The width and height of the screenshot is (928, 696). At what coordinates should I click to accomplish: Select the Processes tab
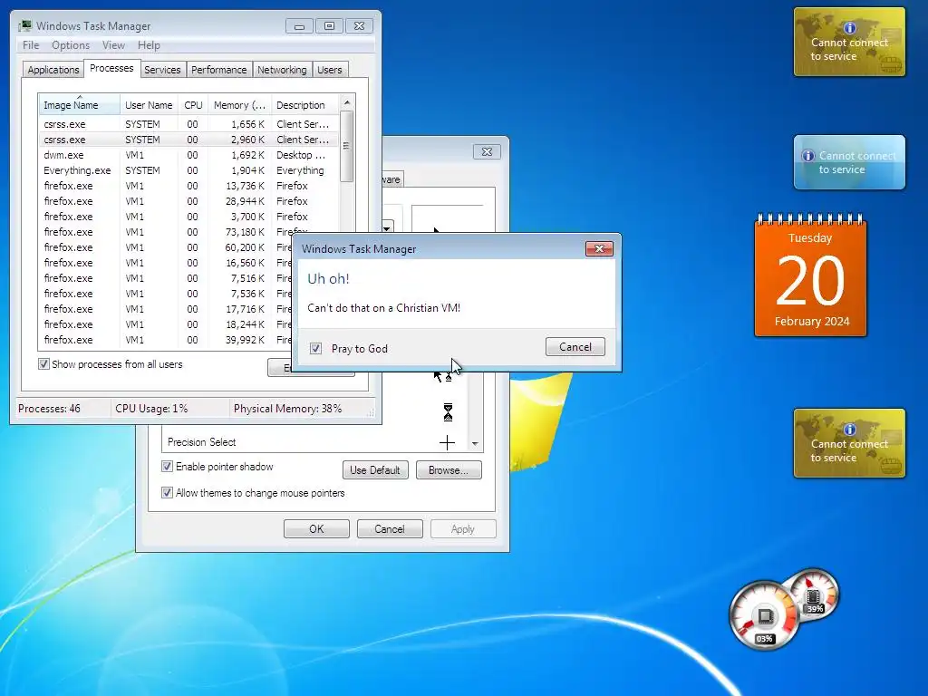(x=111, y=68)
